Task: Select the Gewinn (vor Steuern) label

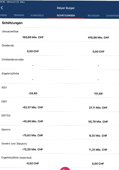Action: click(x=14, y=144)
